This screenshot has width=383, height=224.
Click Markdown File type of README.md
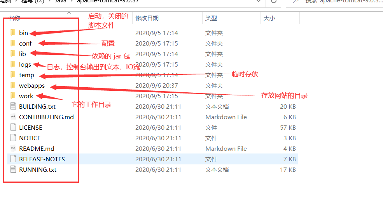point(226,148)
